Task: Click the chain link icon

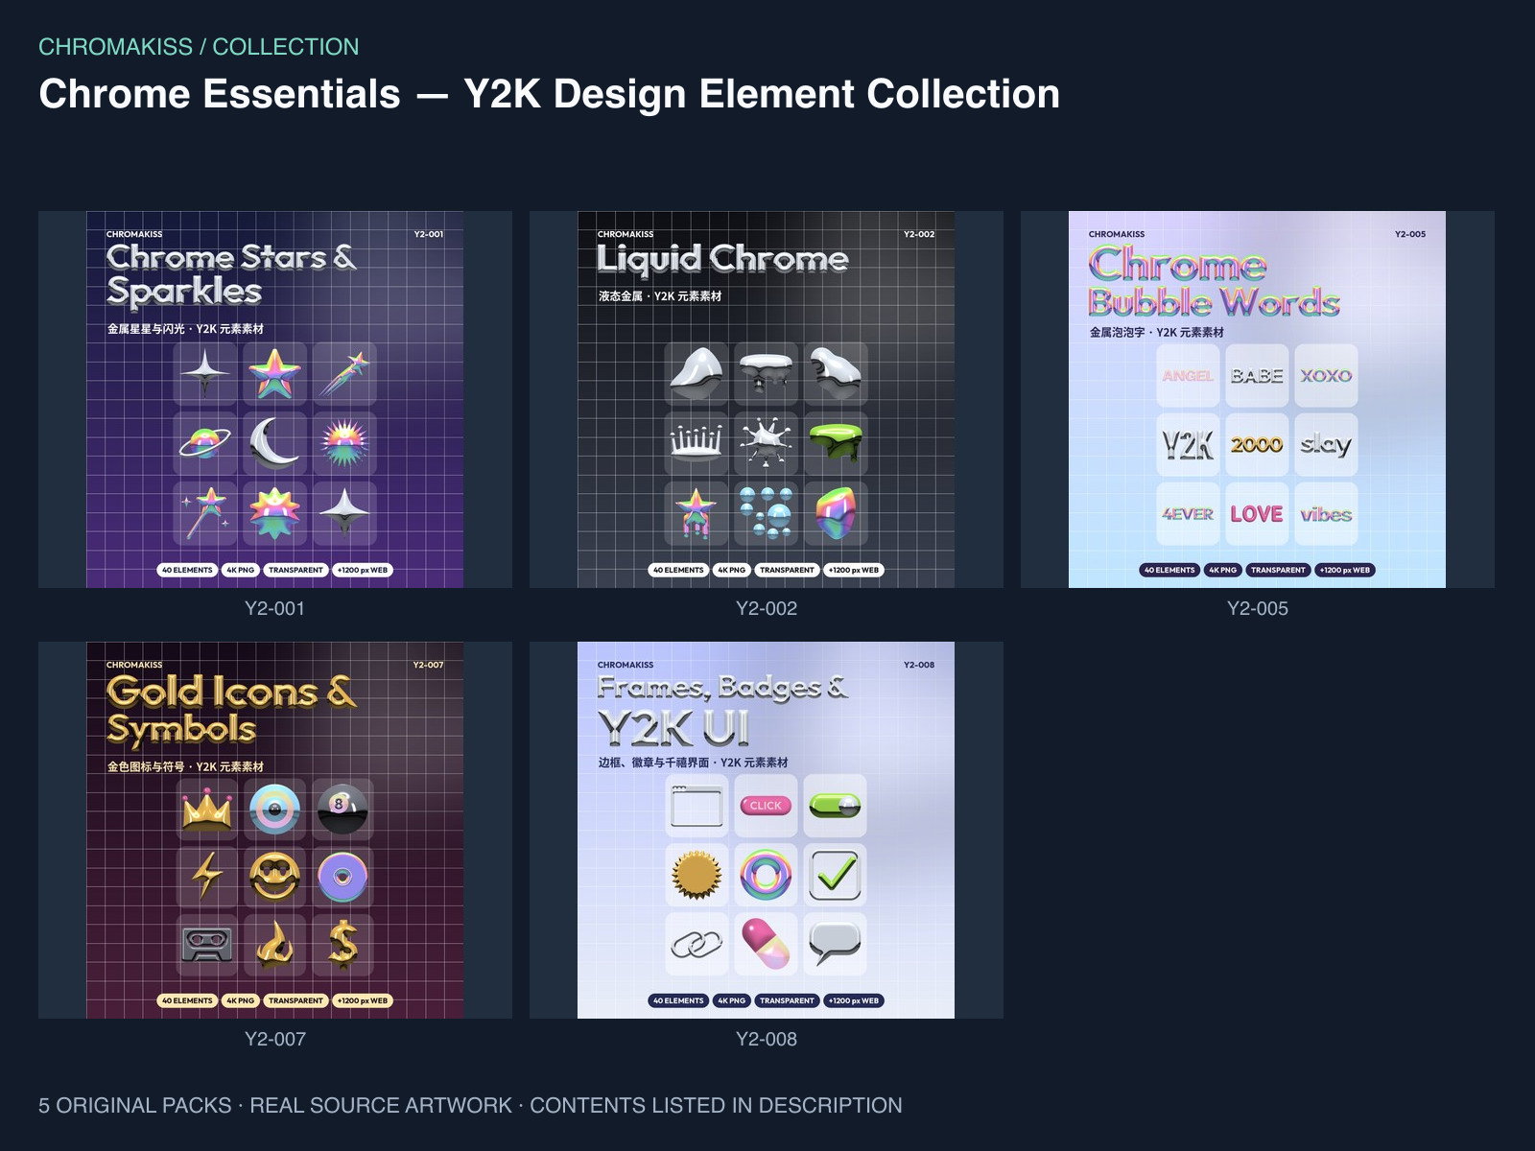Action: 697,944
